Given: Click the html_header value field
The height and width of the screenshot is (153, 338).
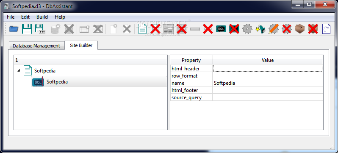Looking at the screenshot, I should pos(268,68).
